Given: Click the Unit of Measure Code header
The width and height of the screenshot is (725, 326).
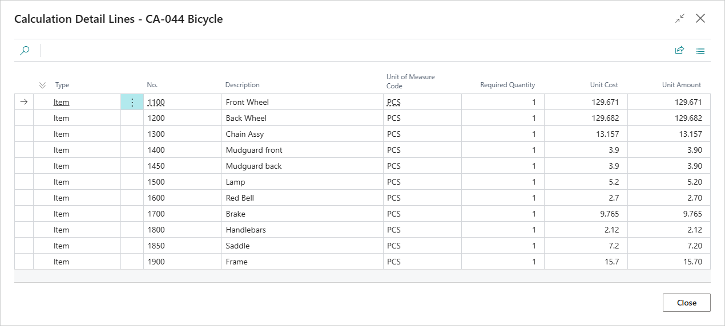Looking at the screenshot, I should 410,81.
